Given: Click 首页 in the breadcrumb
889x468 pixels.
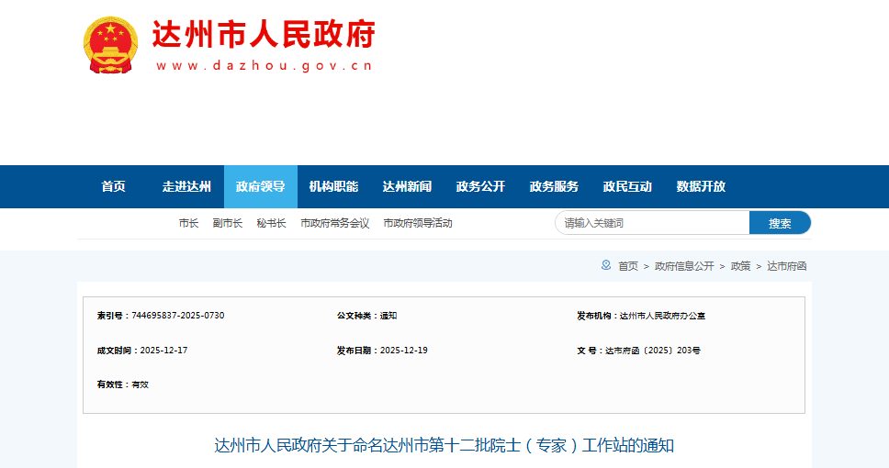Looking at the screenshot, I should tap(628, 266).
